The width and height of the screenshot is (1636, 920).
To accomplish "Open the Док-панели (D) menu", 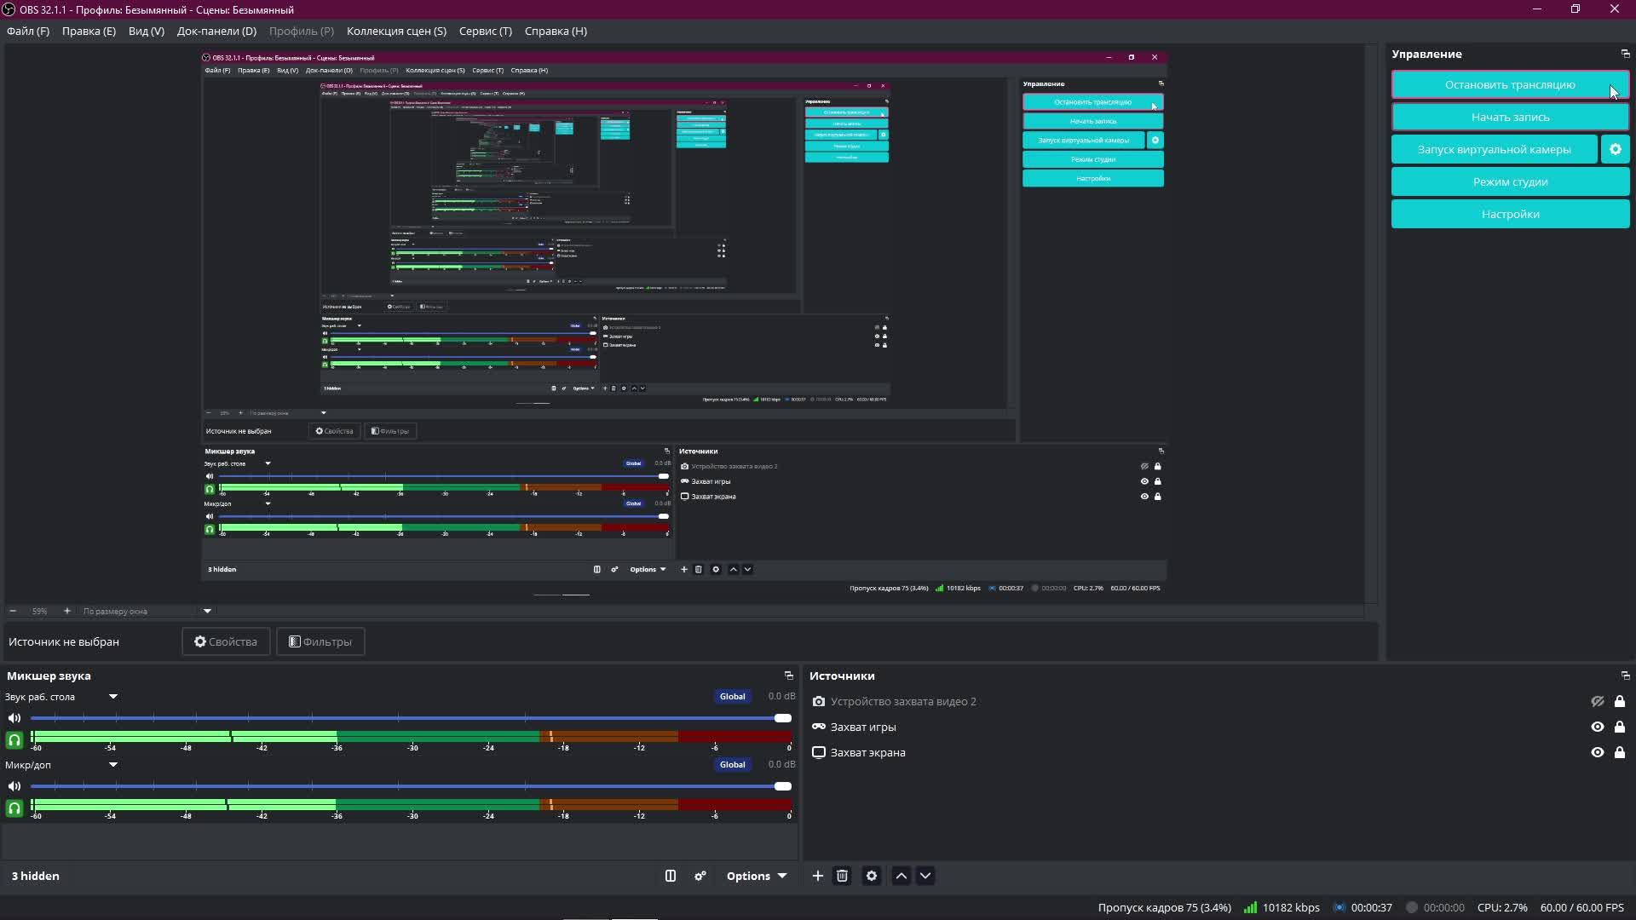I will [x=216, y=31].
